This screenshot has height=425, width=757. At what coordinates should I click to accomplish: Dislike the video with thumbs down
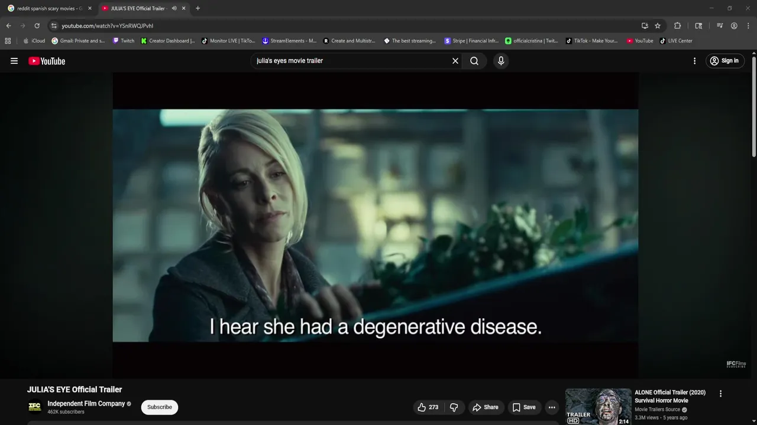(x=454, y=407)
